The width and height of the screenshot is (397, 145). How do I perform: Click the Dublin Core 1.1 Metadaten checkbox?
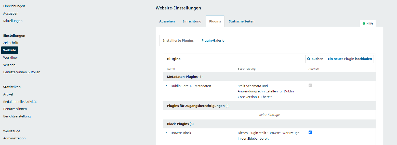(x=310, y=85)
